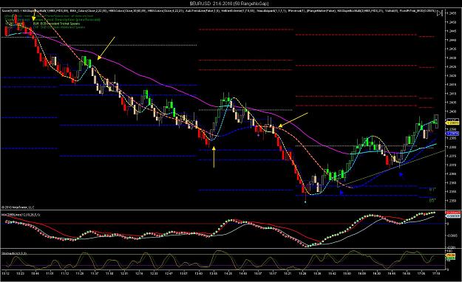Click the 17:06 time axis label
The width and height of the screenshot is (462, 282).
(421, 273)
